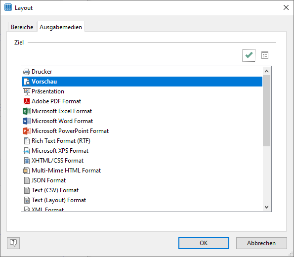Choose XHTML/CSS Format
This screenshot has height=257, width=294.
142,161
